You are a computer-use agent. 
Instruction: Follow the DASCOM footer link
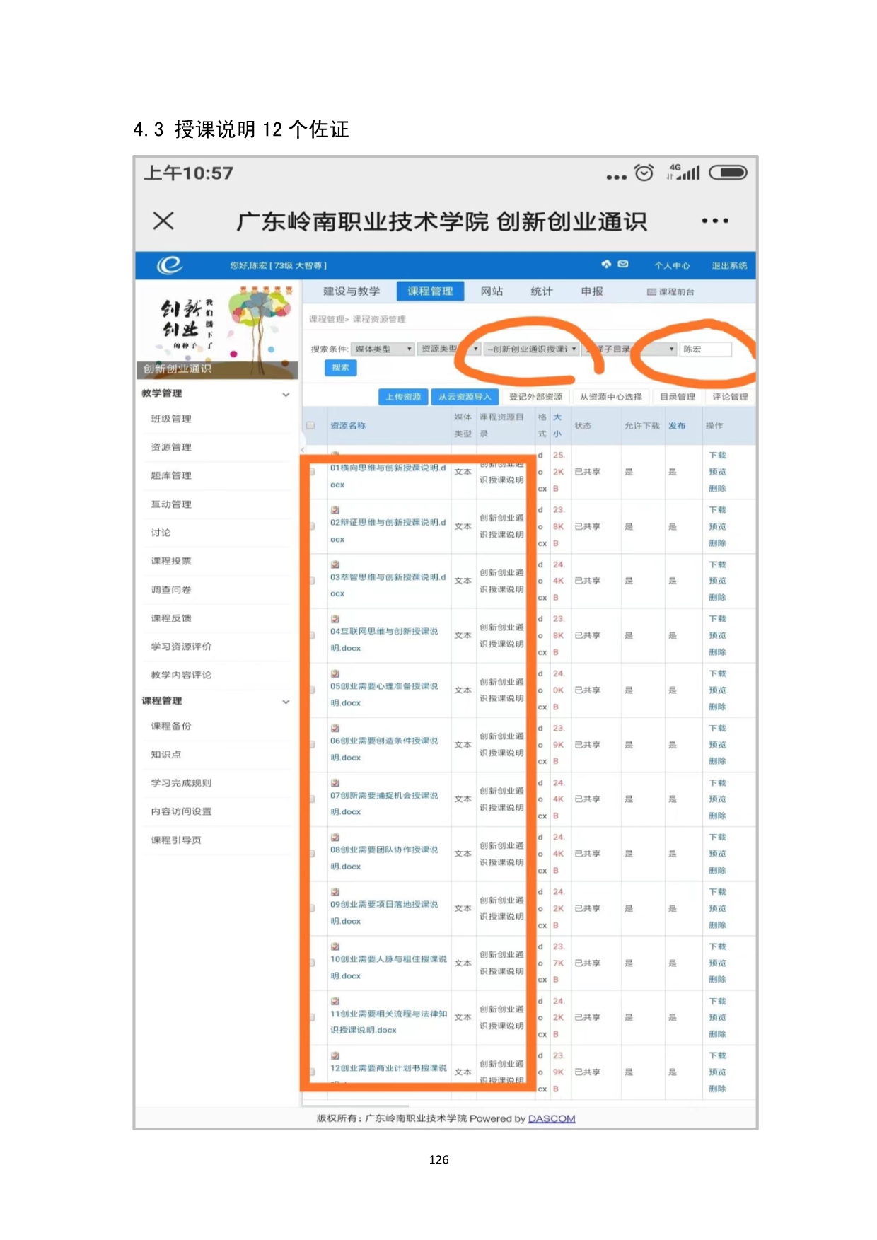(552, 1118)
